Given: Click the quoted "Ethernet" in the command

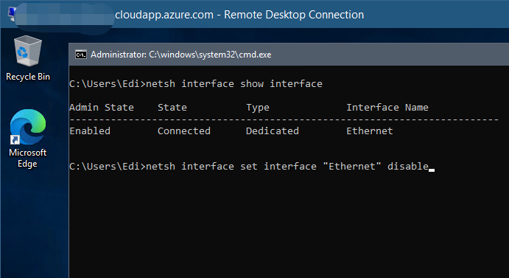Looking at the screenshot, I should click(352, 167).
